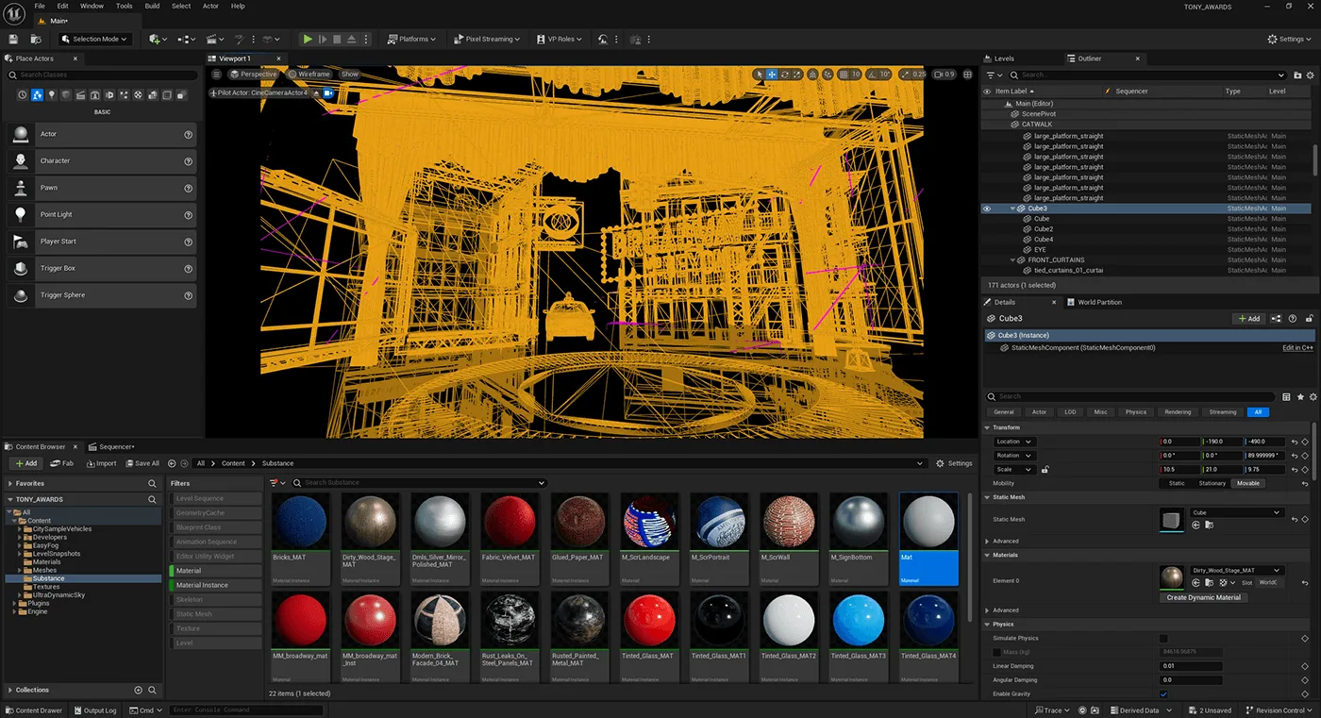Select the Lights category icon in Place Actors

tap(52, 95)
